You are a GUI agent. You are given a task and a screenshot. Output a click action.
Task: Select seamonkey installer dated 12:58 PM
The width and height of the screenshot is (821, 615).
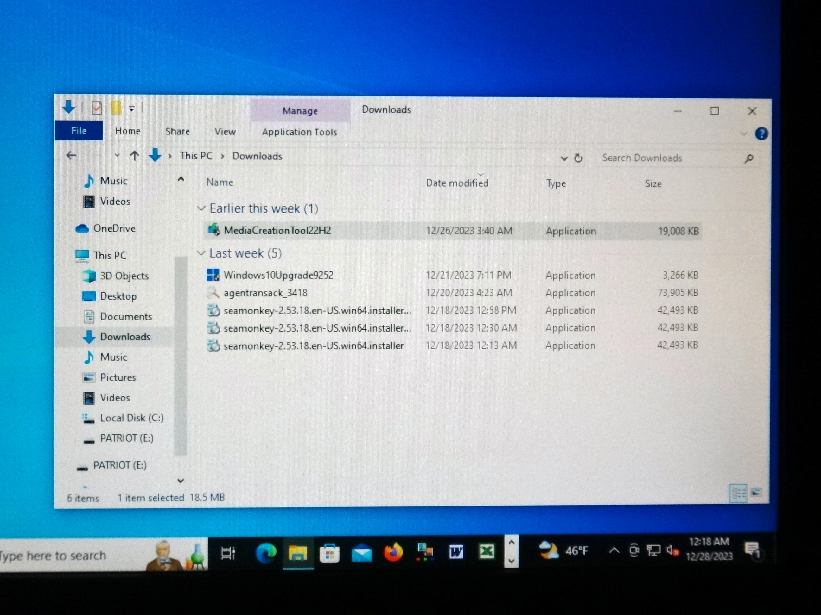452,310
